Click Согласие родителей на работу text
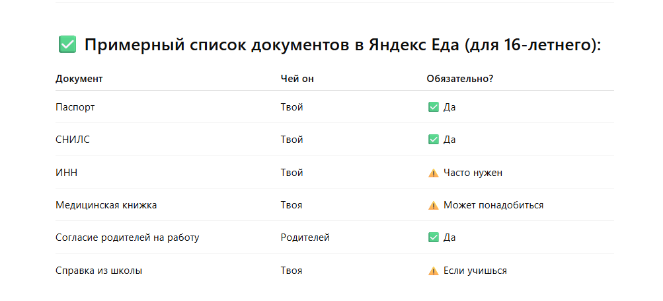 128,237
